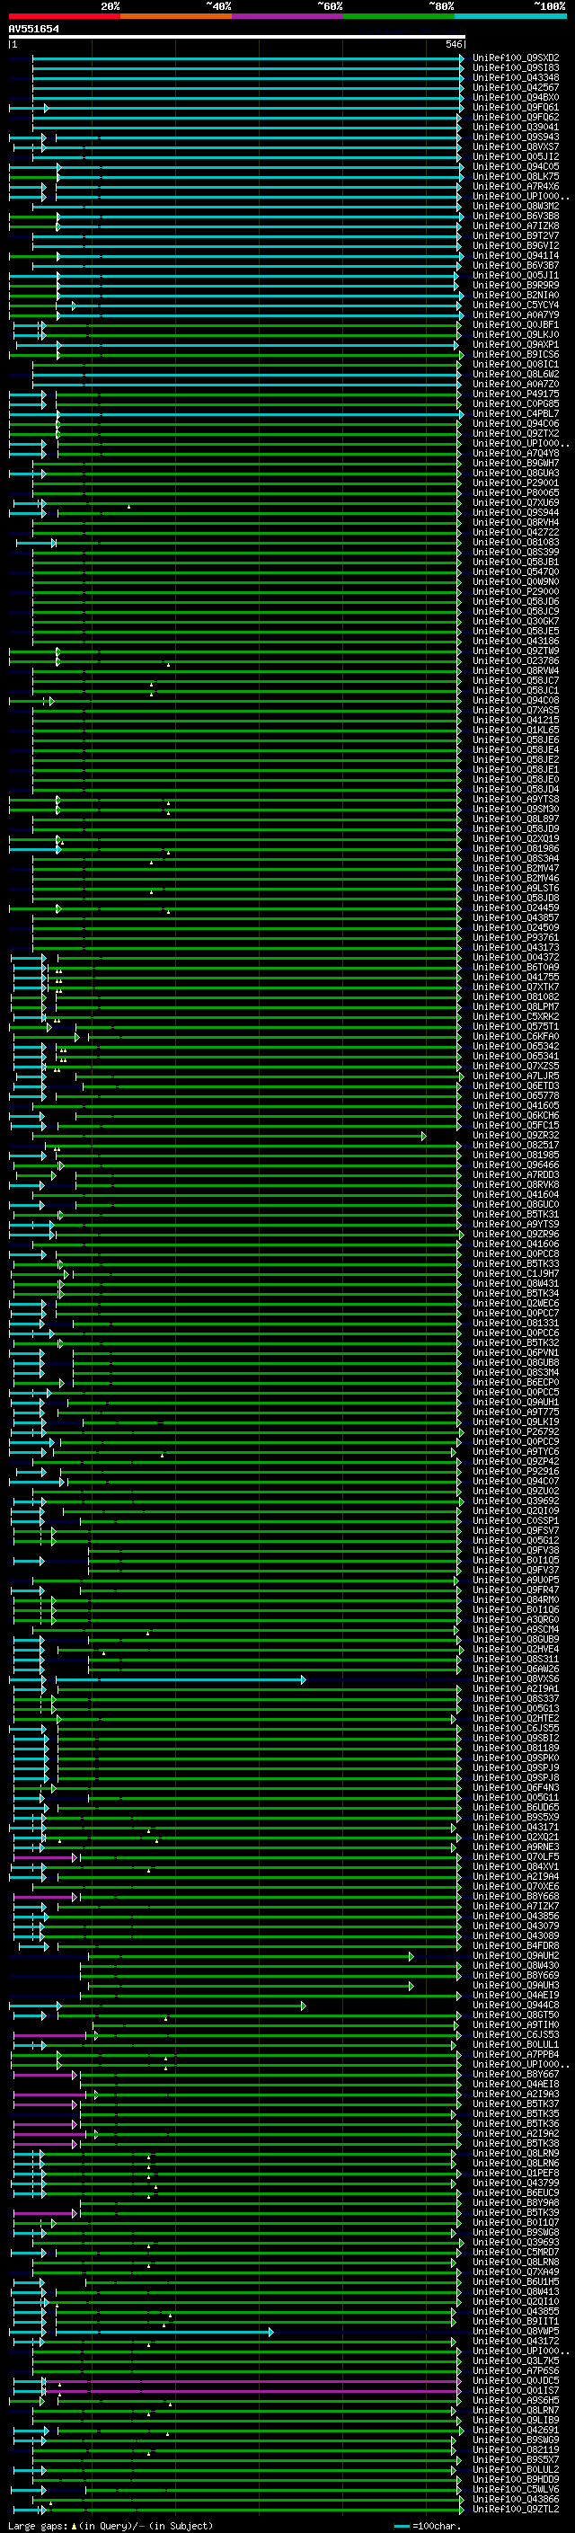The height and width of the screenshot is (2533, 575).
Task: Pick the UniRef100_Q9AXP1 row label
Action: click(x=516, y=345)
